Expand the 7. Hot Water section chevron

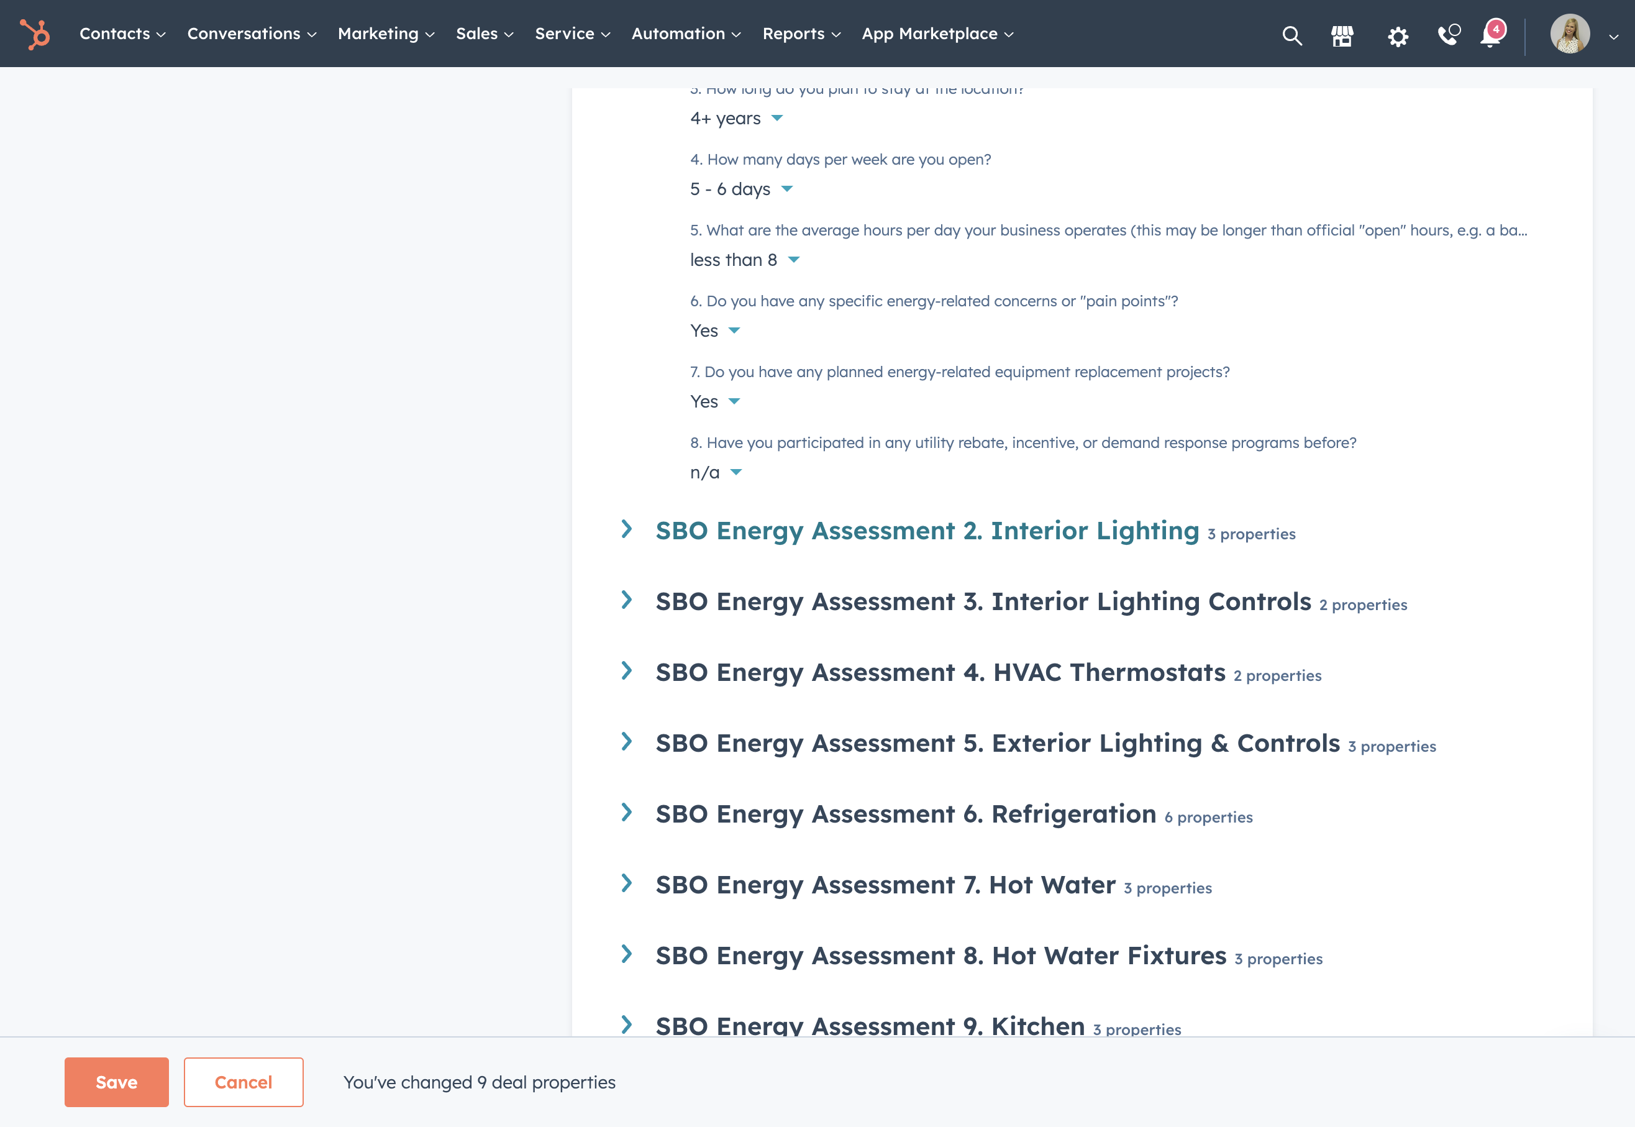tap(626, 883)
